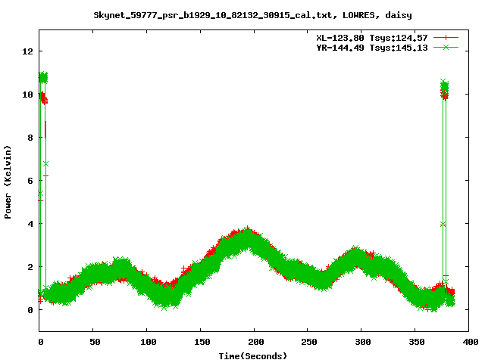Click y-axis tick label 8
Screen dimensions: 485x363
pos(30,138)
